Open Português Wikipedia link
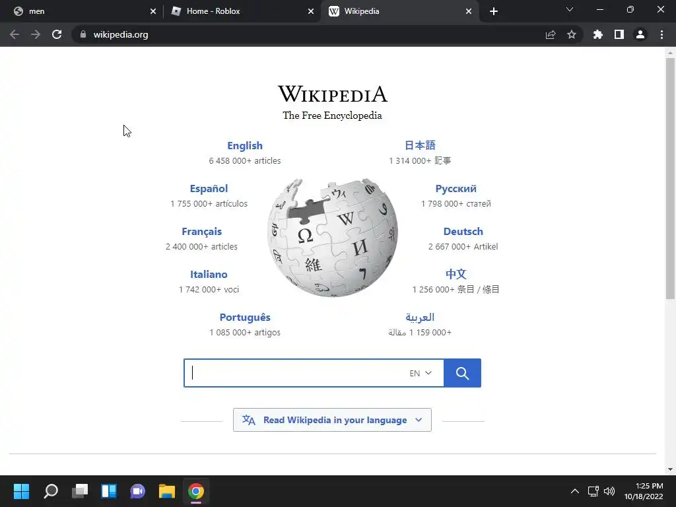The width and height of the screenshot is (676, 507). tap(245, 318)
